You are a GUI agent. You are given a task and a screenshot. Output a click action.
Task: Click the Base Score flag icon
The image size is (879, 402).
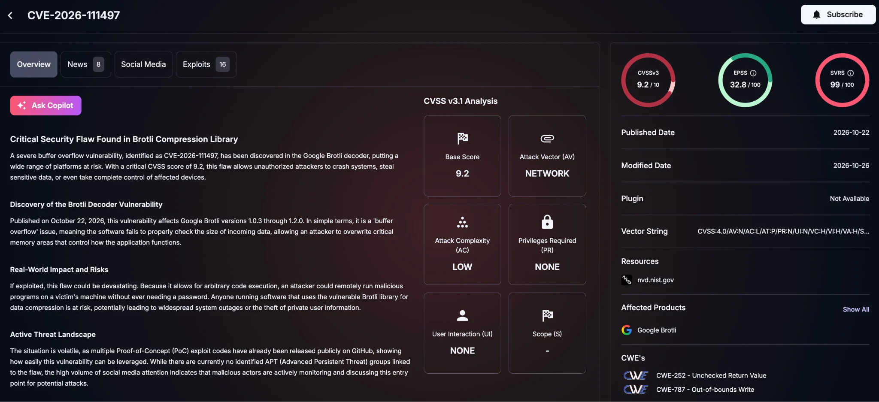click(x=462, y=138)
